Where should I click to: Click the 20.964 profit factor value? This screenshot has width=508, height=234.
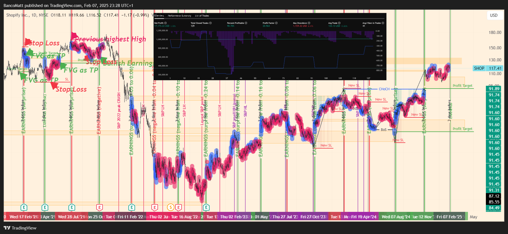click(x=266, y=26)
